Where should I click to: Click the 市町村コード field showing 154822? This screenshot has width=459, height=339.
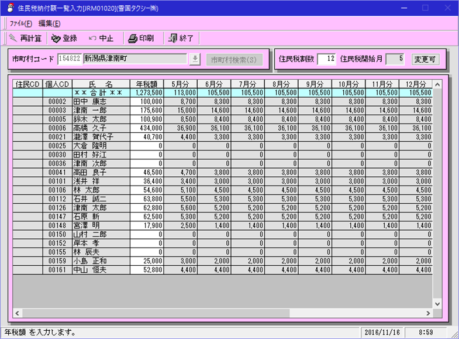pos(70,59)
